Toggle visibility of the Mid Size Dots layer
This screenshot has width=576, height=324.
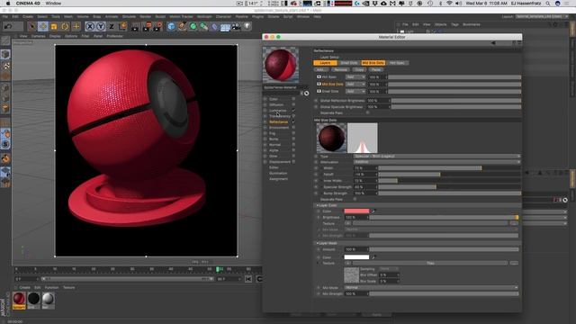(x=319, y=84)
